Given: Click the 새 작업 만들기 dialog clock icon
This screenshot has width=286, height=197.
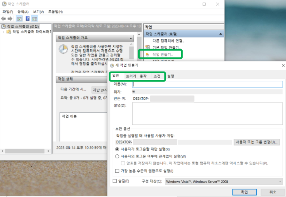Looking at the screenshot, I should tap(112, 65).
